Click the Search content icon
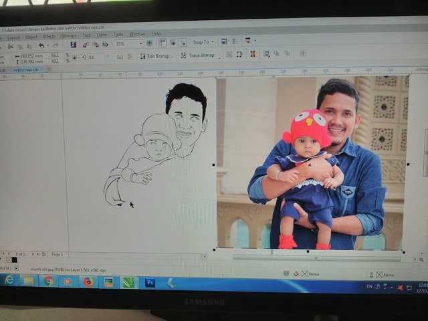Image resolution: width=428 pixels, height=321 pixels. tap(73, 45)
